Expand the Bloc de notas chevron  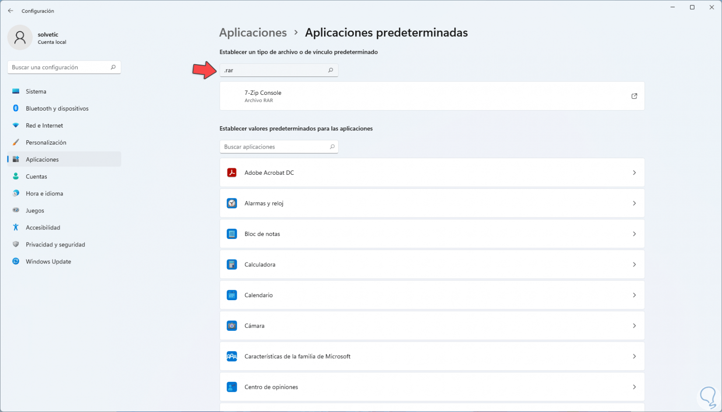click(x=634, y=234)
